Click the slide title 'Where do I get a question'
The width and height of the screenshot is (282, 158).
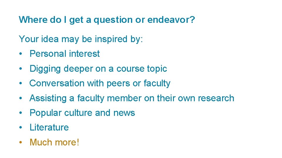pos(107,20)
